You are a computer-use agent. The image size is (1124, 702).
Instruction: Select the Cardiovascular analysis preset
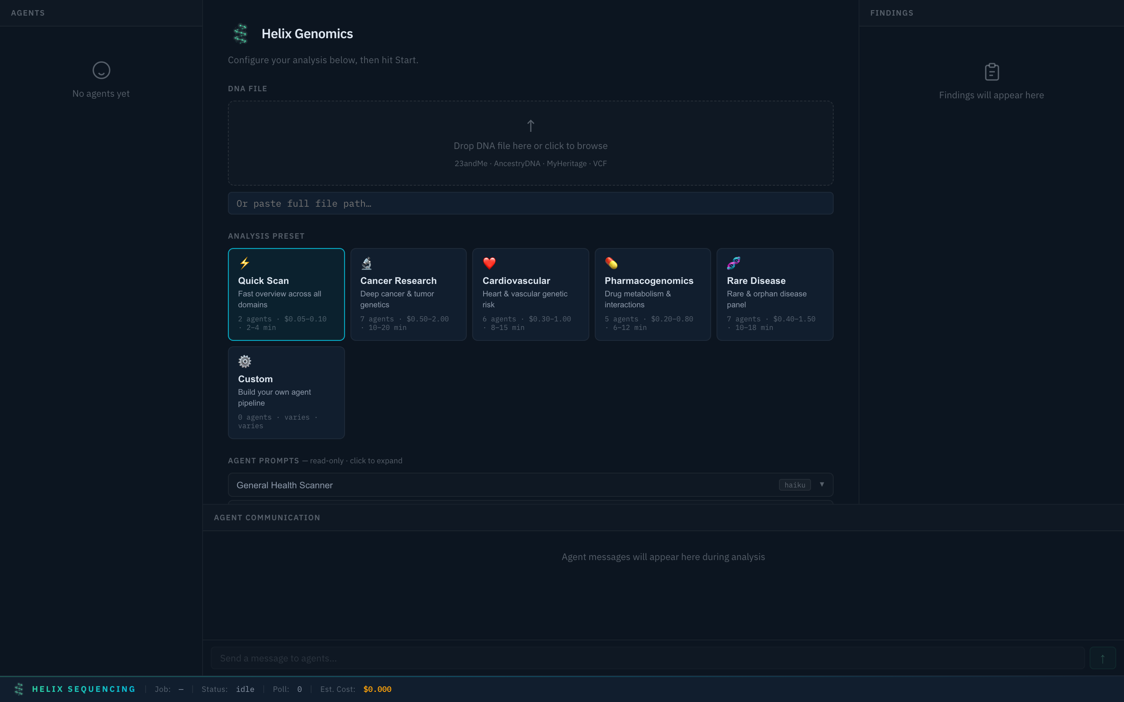pyautogui.click(x=530, y=295)
